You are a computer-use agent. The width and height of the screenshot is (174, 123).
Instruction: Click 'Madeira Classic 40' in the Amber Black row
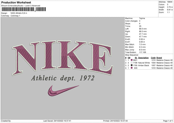[x=164, y=65]
